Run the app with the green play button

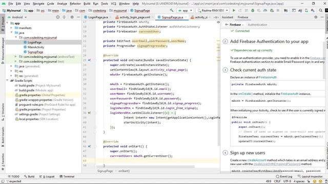[x=234, y=10]
